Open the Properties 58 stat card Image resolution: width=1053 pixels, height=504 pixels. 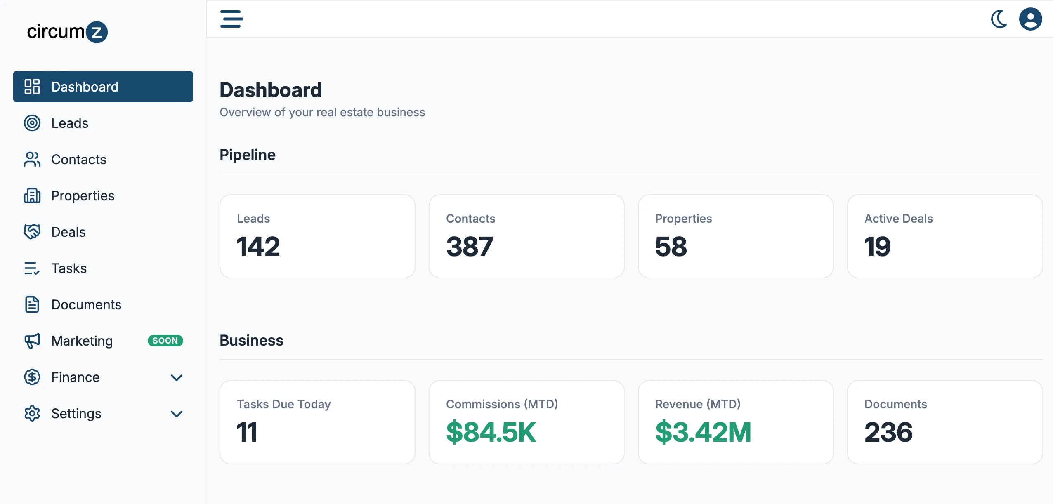(x=736, y=236)
